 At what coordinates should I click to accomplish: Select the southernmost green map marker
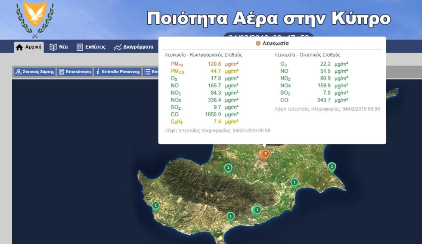(230, 216)
